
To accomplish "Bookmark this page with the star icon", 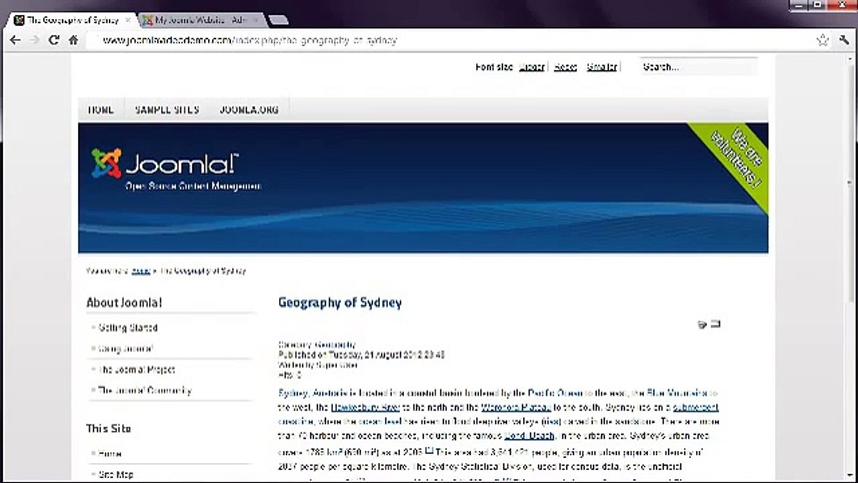I will (x=822, y=40).
